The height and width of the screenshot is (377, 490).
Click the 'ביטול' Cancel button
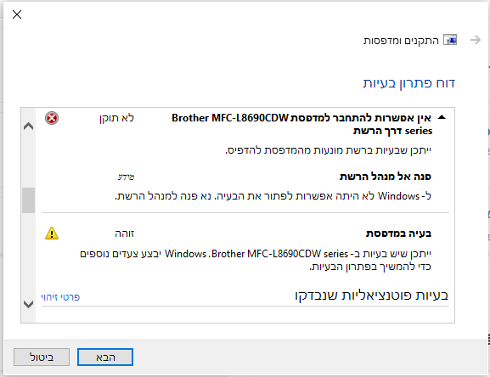pos(42,357)
